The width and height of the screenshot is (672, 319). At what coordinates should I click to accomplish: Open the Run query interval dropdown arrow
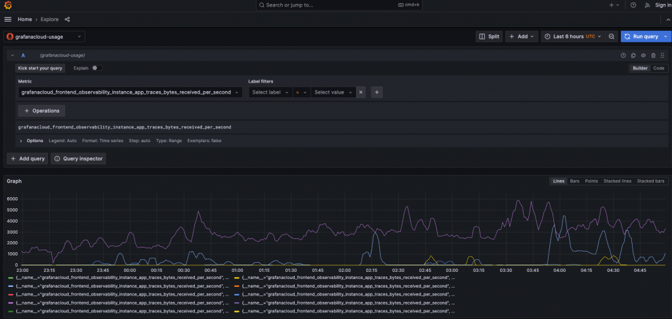(x=665, y=36)
